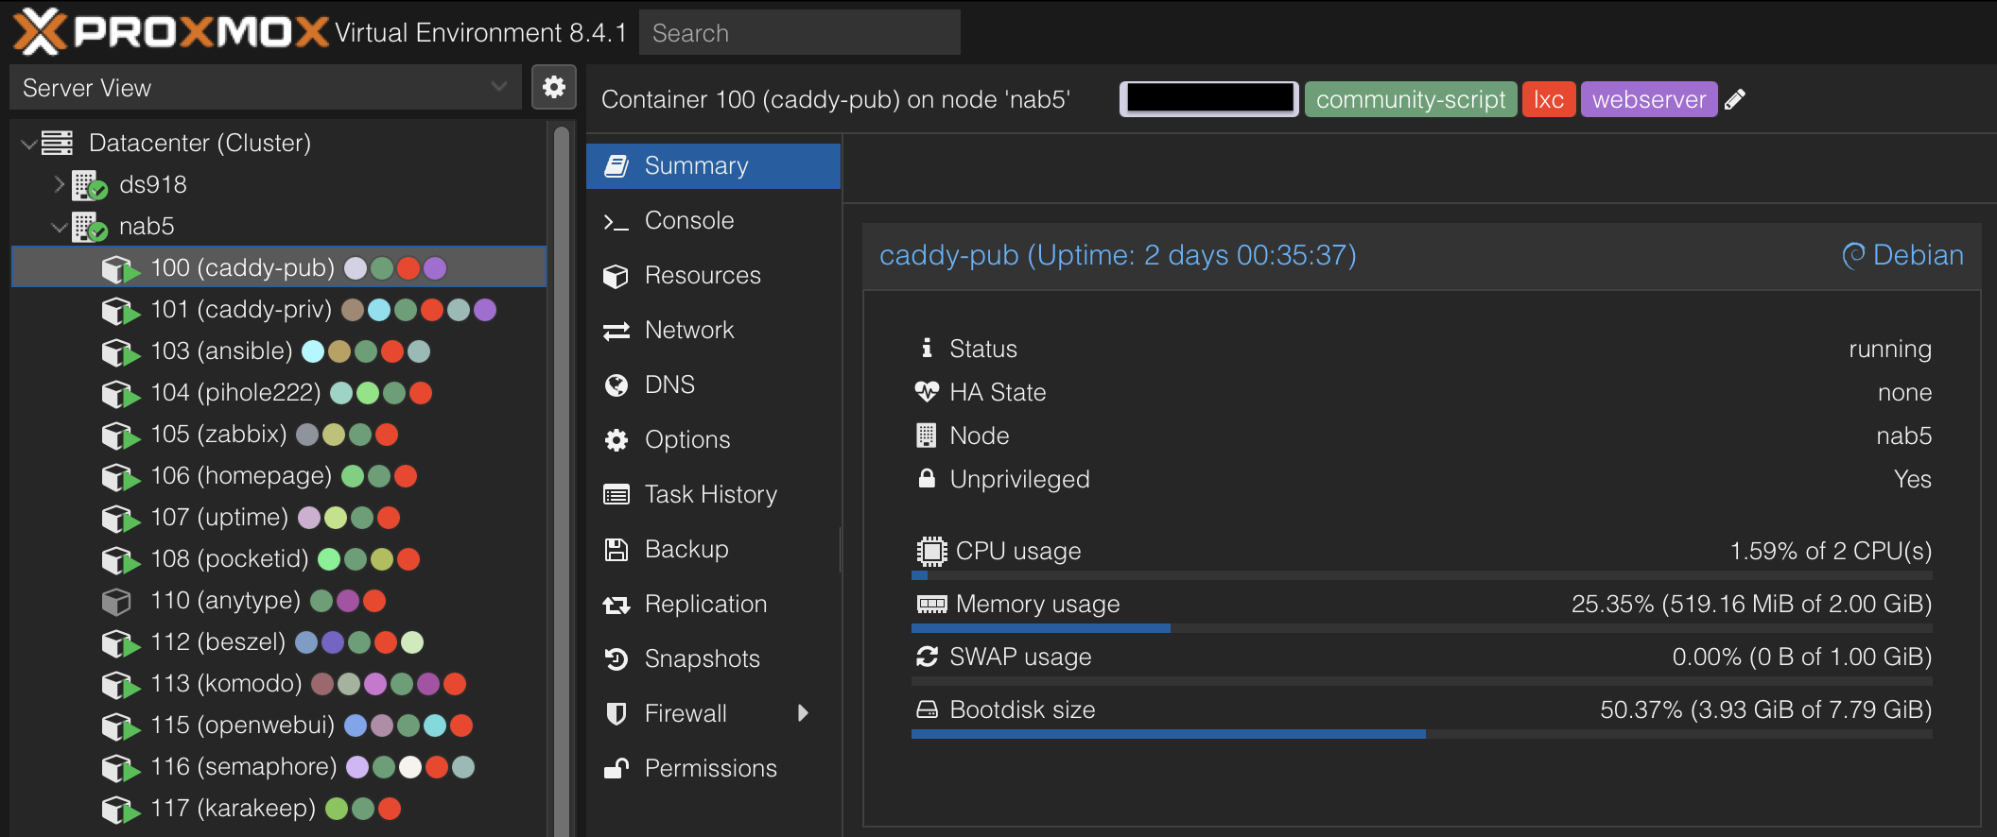Click the Datacenter server rack icon
This screenshot has height=837, width=1997.
(x=57, y=143)
